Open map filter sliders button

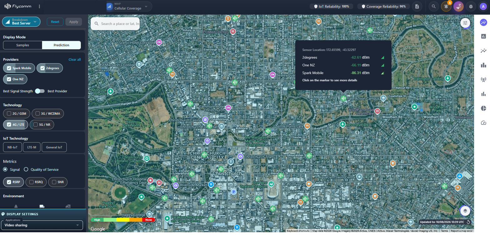coord(465,23)
